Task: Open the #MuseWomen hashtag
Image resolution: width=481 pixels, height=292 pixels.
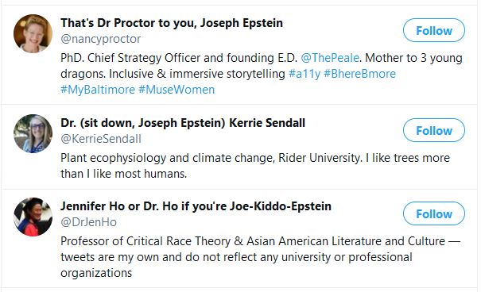Action: [x=176, y=90]
